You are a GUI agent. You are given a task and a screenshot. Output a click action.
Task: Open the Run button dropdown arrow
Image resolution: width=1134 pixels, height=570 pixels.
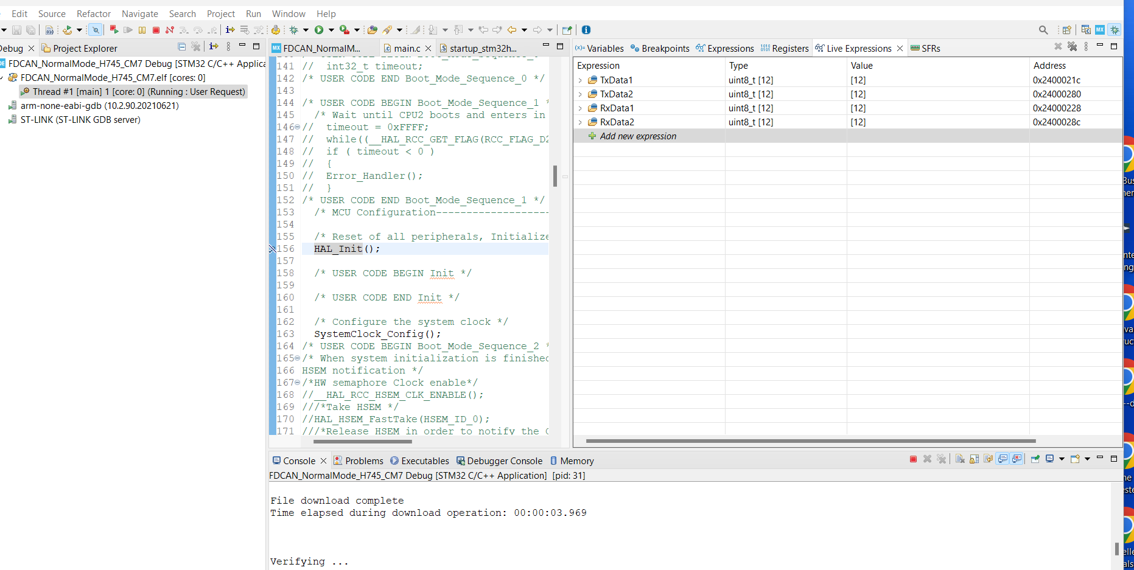[331, 30]
